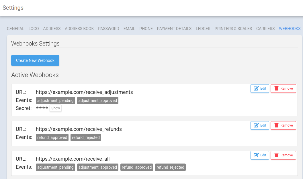The height and width of the screenshot is (179, 303).
Task: Open the ADDRESS BOOK tab
Action: [79, 29]
